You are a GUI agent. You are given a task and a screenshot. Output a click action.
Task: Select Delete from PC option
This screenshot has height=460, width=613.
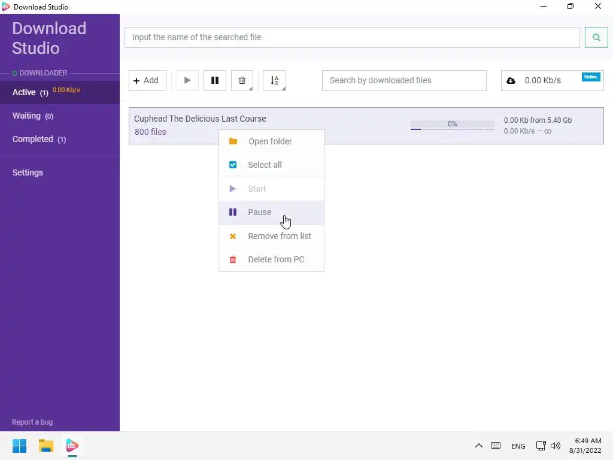[271, 259]
